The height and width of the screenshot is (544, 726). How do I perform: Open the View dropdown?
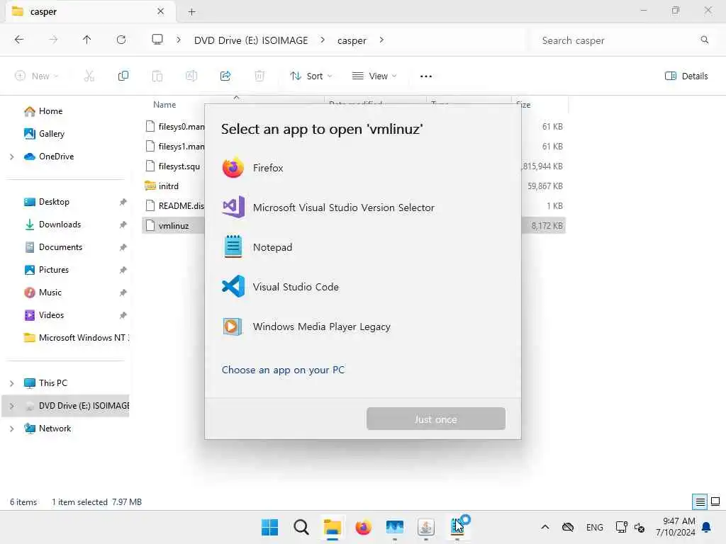click(374, 76)
